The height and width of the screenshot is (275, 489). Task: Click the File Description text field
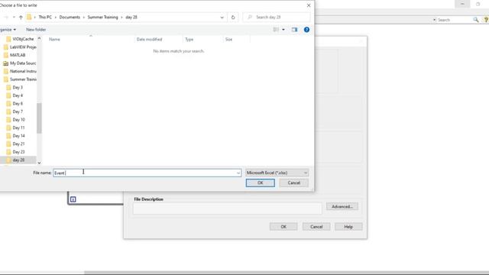coord(228,209)
